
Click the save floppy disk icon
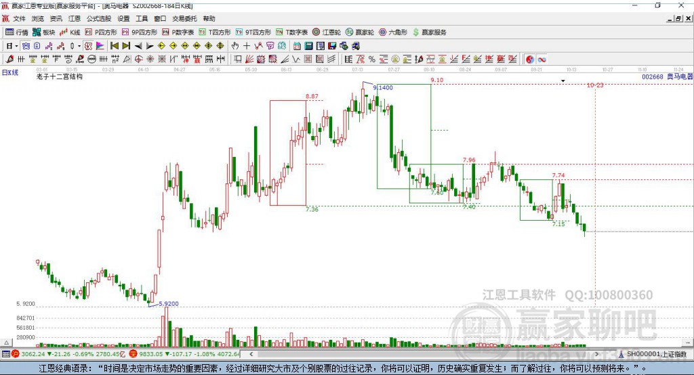click(332, 46)
